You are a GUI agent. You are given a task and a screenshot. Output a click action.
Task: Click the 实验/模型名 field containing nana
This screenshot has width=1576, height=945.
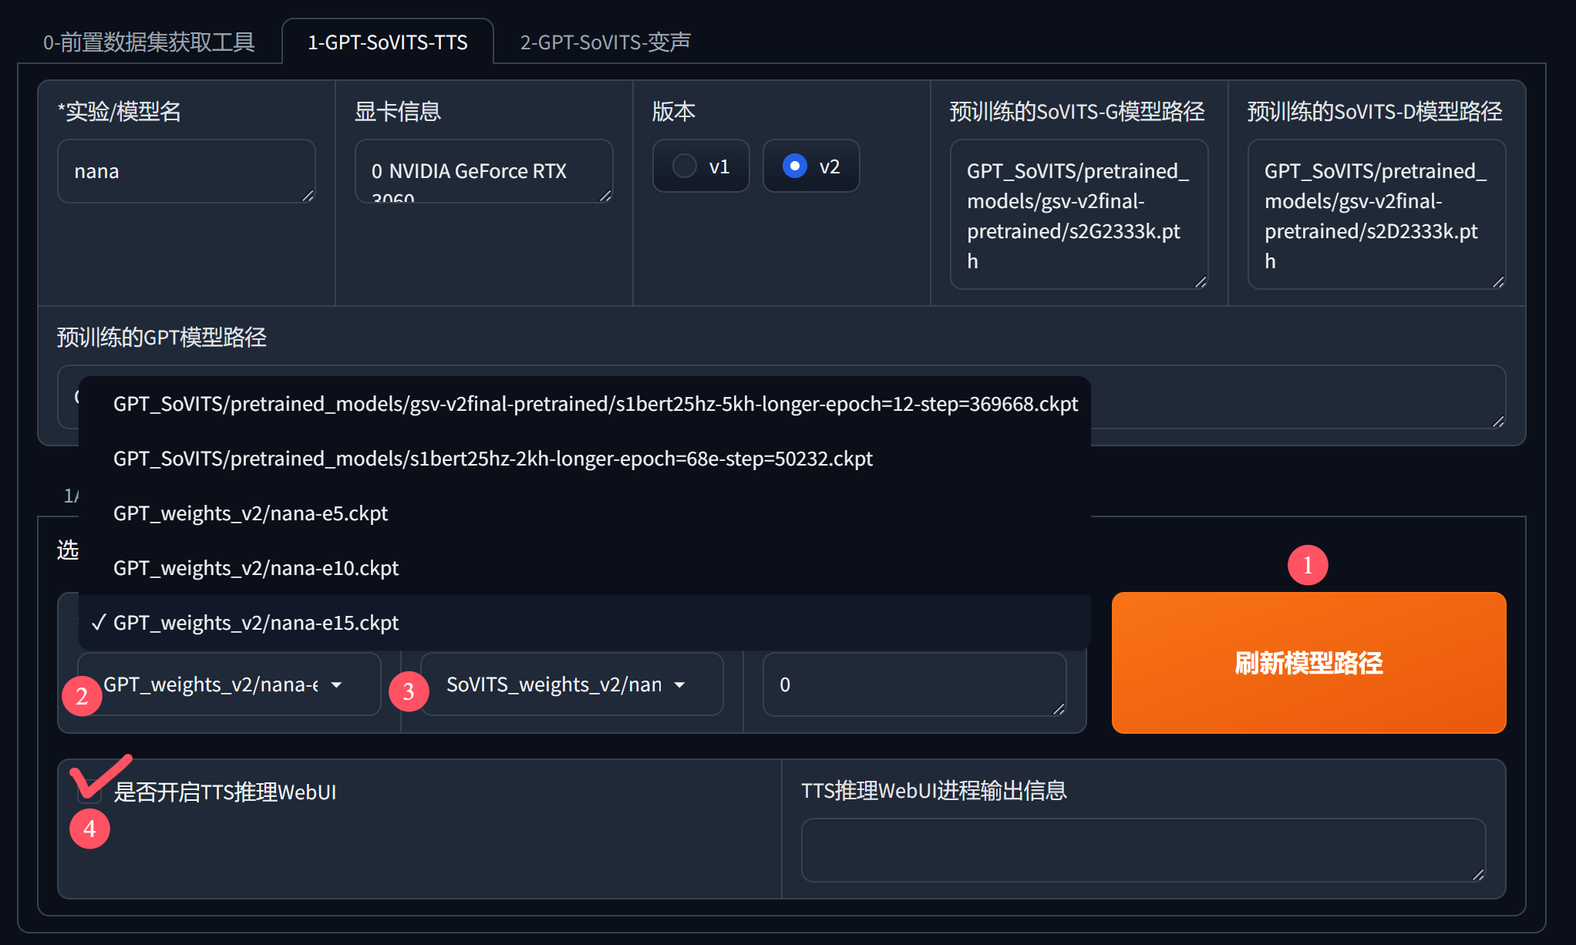(186, 171)
